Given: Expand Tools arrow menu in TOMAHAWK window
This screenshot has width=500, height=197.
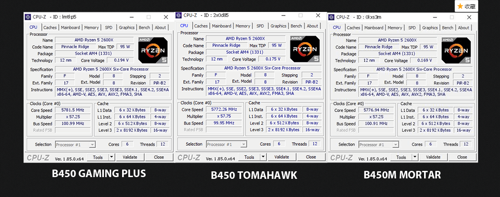Looking at the screenshot, I should (x=263, y=157).
